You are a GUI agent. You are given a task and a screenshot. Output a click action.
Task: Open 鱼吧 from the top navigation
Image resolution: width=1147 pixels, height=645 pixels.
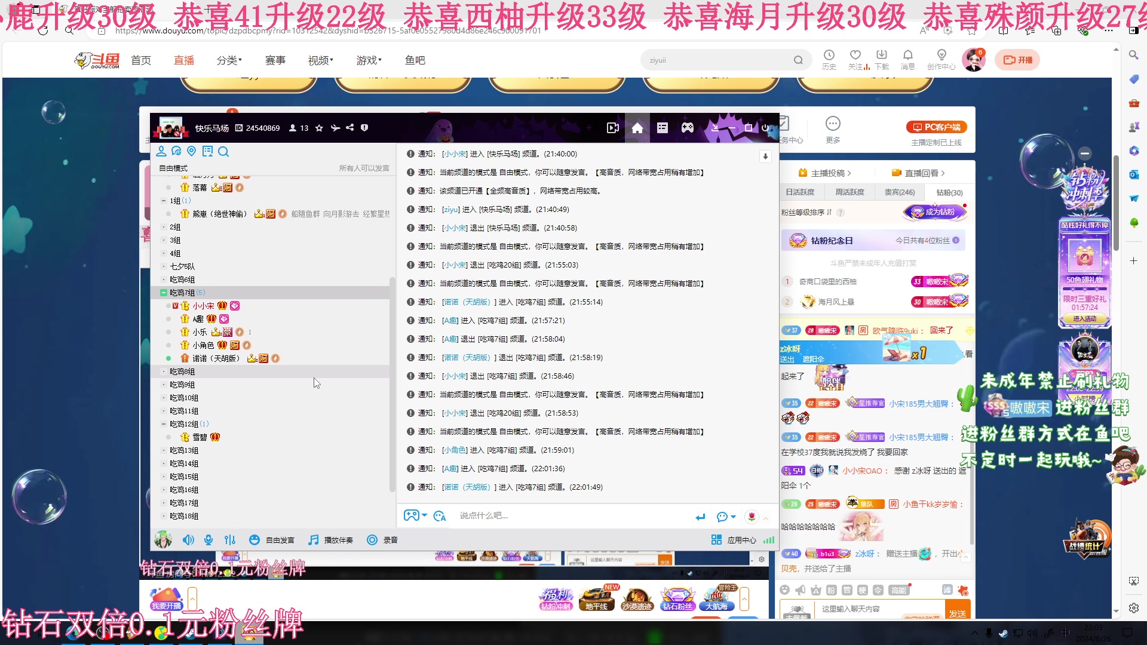pyautogui.click(x=416, y=60)
